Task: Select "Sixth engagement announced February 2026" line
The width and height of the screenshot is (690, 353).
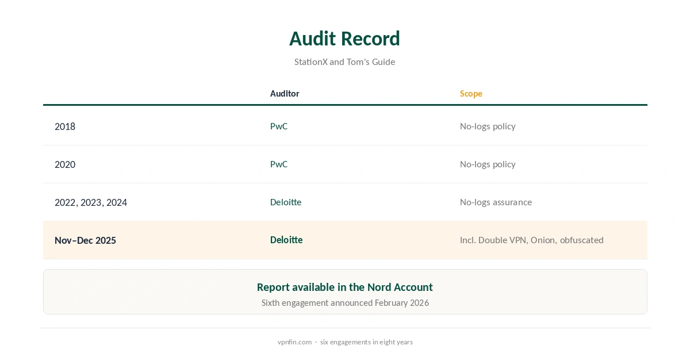Action: coord(345,302)
